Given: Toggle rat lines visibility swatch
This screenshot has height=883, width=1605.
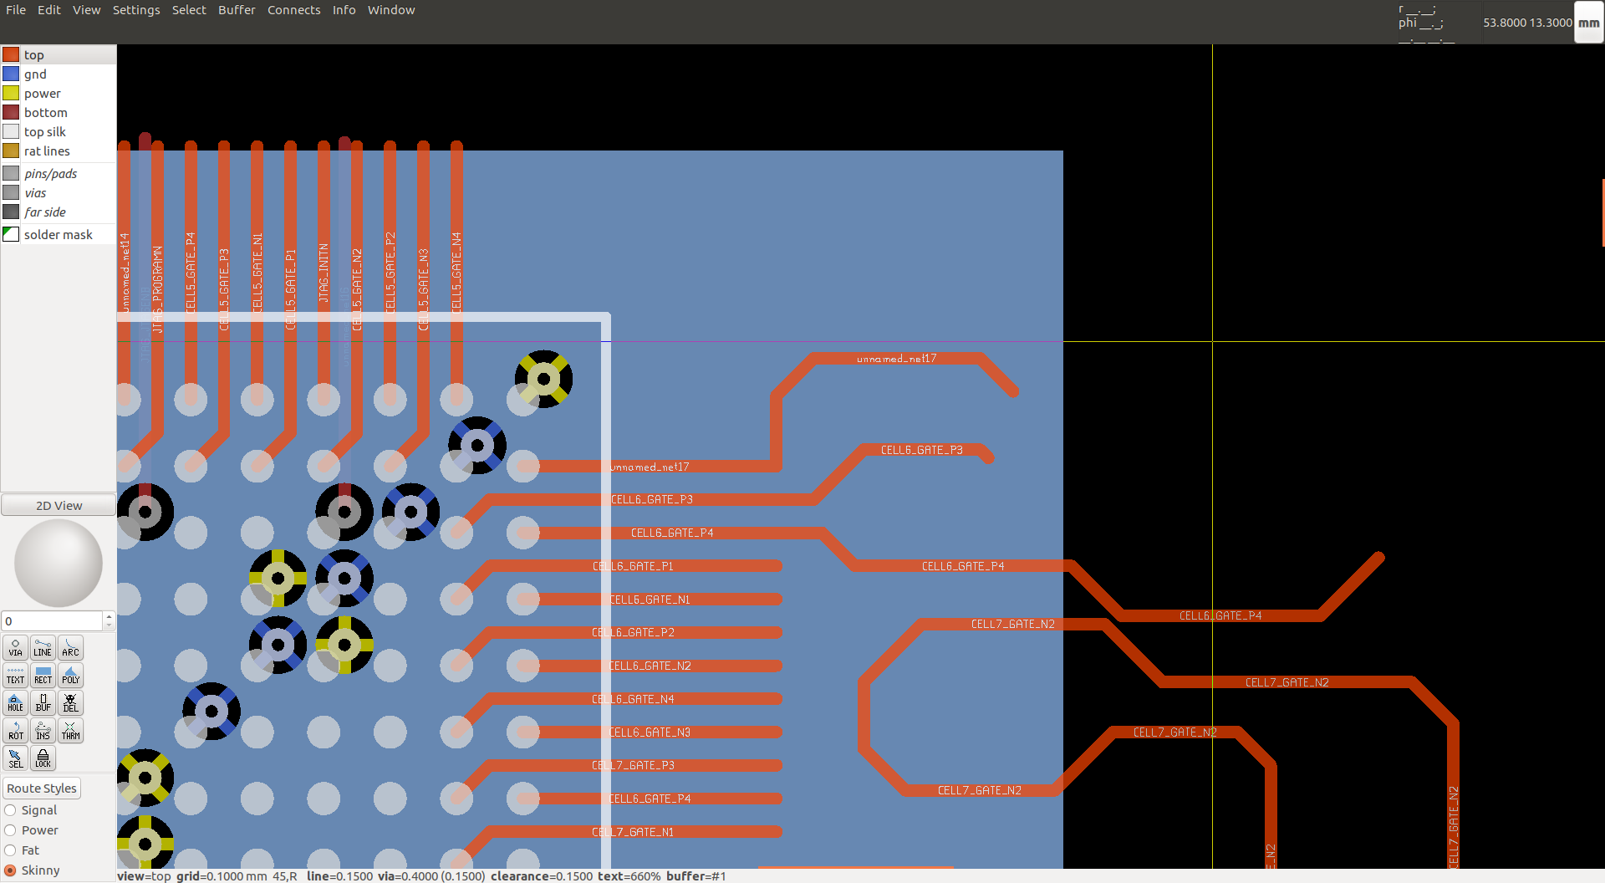Looking at the screenshot, I should [11, 151].
